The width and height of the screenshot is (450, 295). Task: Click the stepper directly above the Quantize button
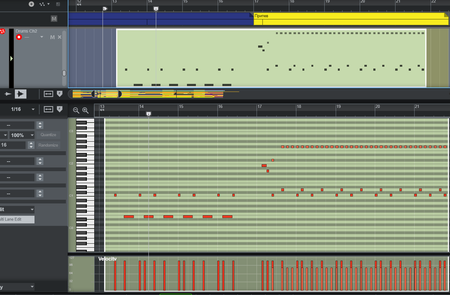pos(40,125)
